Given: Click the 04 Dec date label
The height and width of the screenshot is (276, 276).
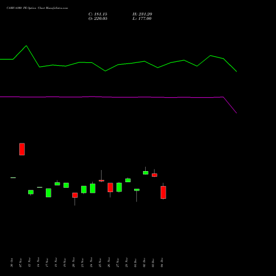Looking at the screenshot, I should point(162,263).
